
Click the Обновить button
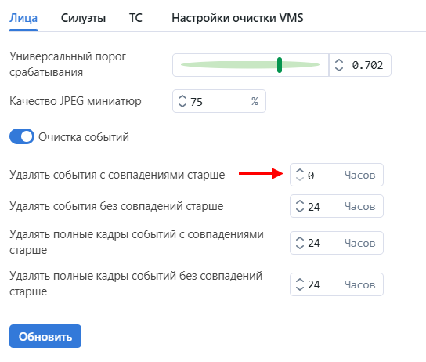coord(45,336)
